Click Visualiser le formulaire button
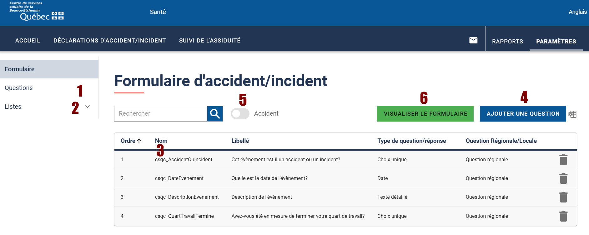589x235 pixels. [425, 114]
